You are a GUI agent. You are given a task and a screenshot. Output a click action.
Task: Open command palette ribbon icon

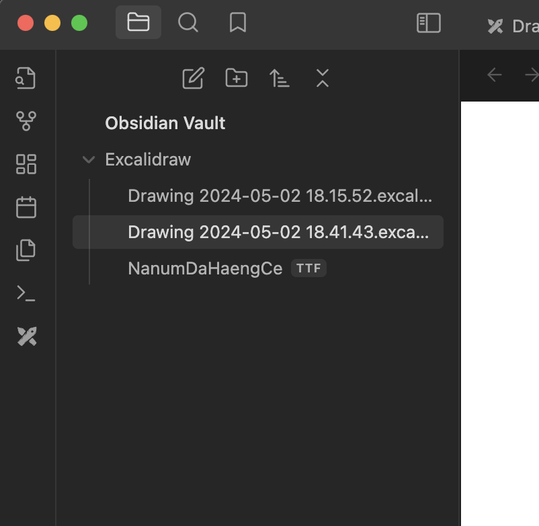pos(26,293)
